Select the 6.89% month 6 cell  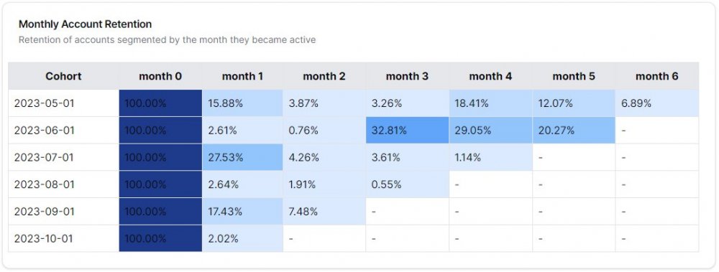click(656, 103)
